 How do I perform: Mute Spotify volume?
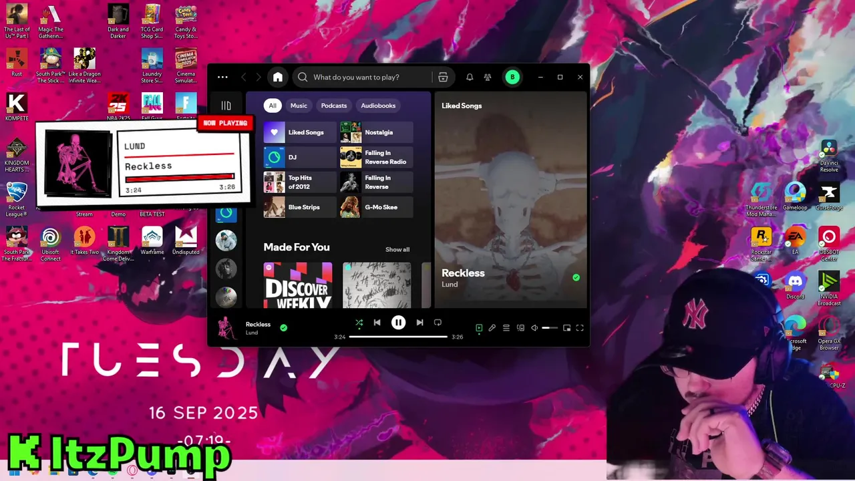tap(534, 328)
